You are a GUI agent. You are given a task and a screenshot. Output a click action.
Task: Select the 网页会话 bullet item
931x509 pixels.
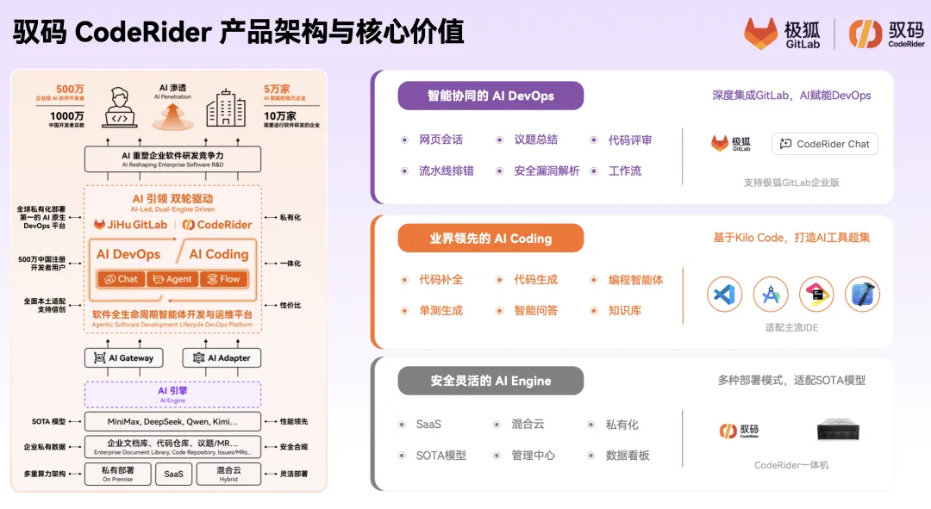441,140
